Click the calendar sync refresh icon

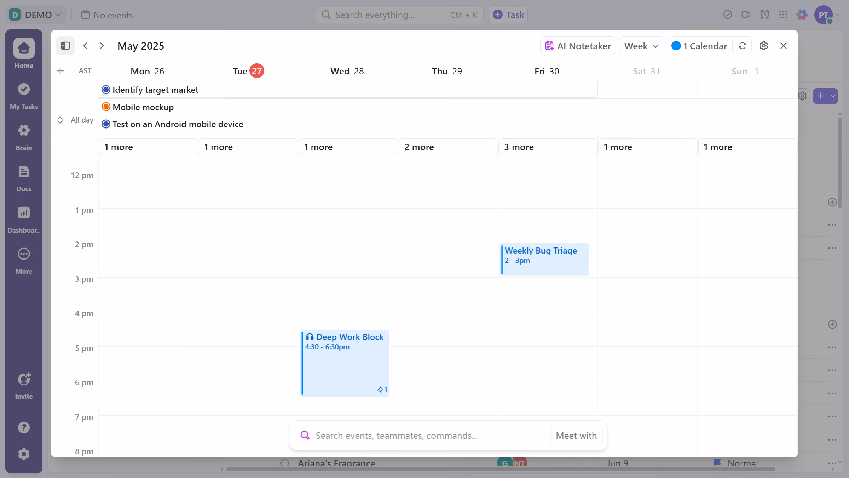tap(743, 46)
